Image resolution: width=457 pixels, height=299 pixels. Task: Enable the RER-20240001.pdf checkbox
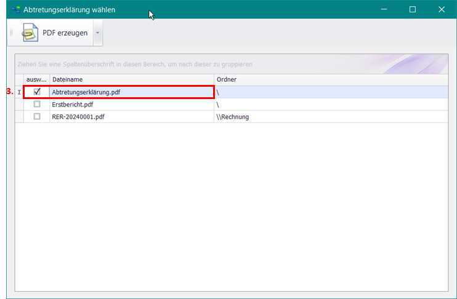[37, 116]
